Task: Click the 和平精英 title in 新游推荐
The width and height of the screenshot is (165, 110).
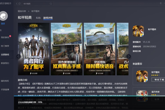Action: [x=155, y=72]
